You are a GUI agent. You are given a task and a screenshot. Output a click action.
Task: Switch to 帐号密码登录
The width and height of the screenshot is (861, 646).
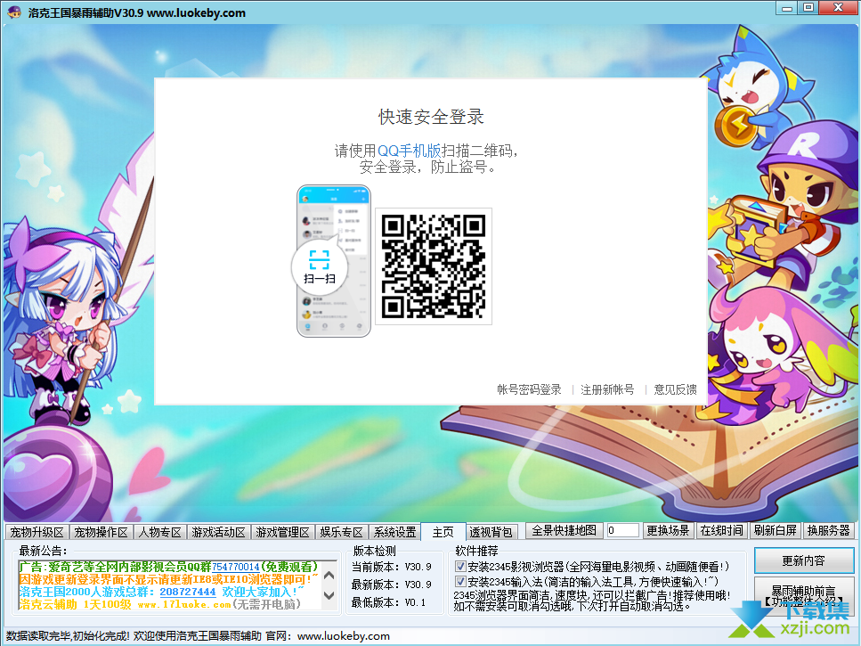coord(530,389)
